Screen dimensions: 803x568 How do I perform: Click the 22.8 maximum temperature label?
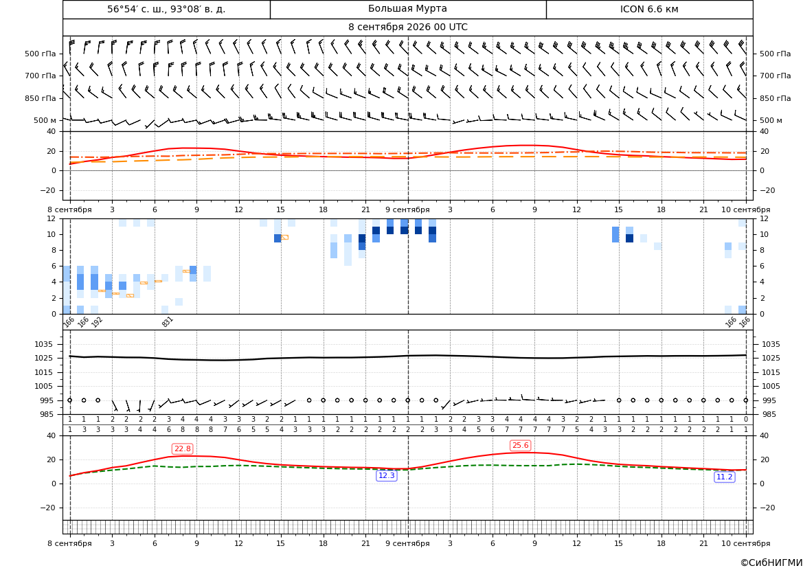pos(182,448)
